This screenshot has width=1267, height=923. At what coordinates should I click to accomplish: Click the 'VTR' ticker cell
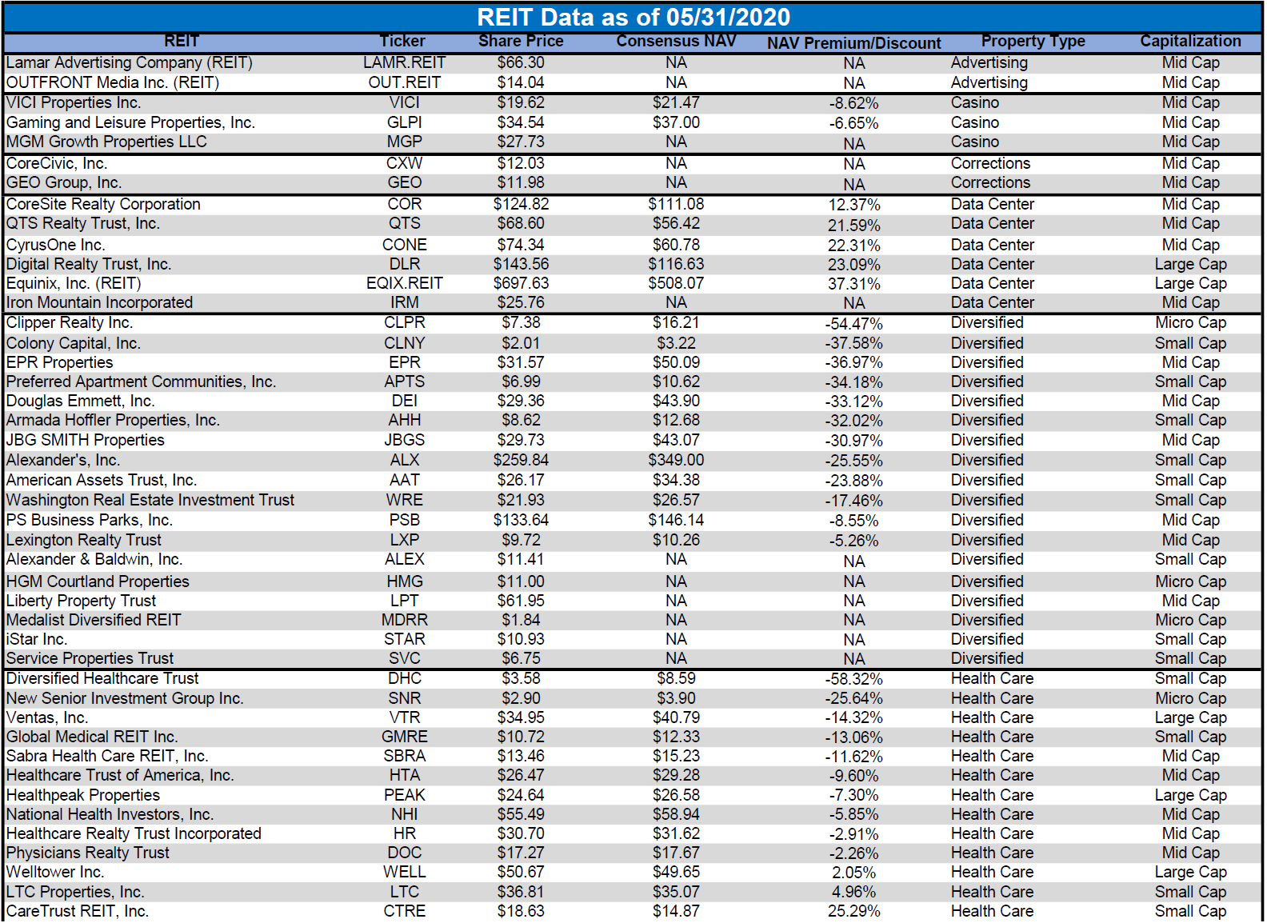(404, 717)
